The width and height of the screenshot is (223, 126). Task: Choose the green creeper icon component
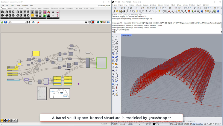pyautogui.click(x=45, y=15)
